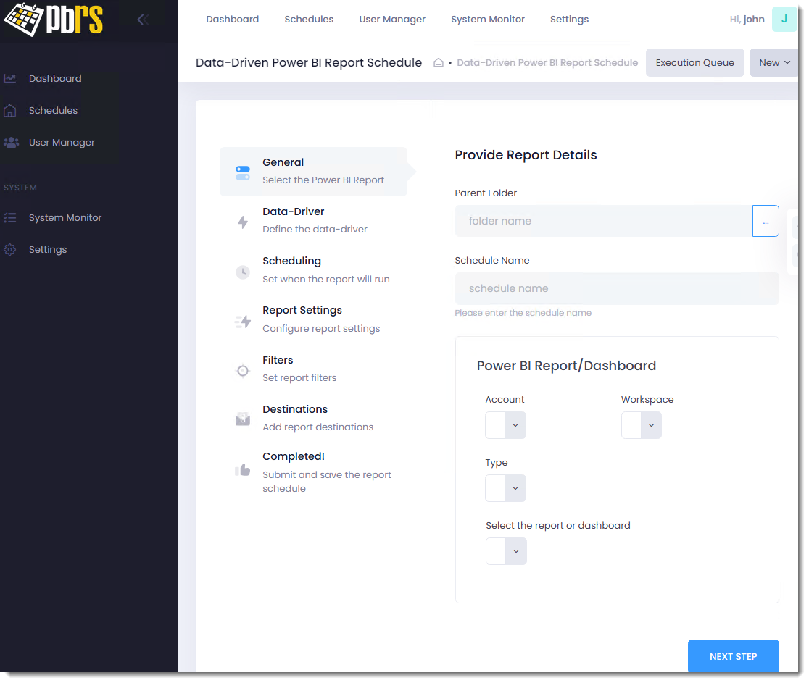Click the sidebar Settings gear icon
This screenshot has height=683, width=809.
click(10, 249)
